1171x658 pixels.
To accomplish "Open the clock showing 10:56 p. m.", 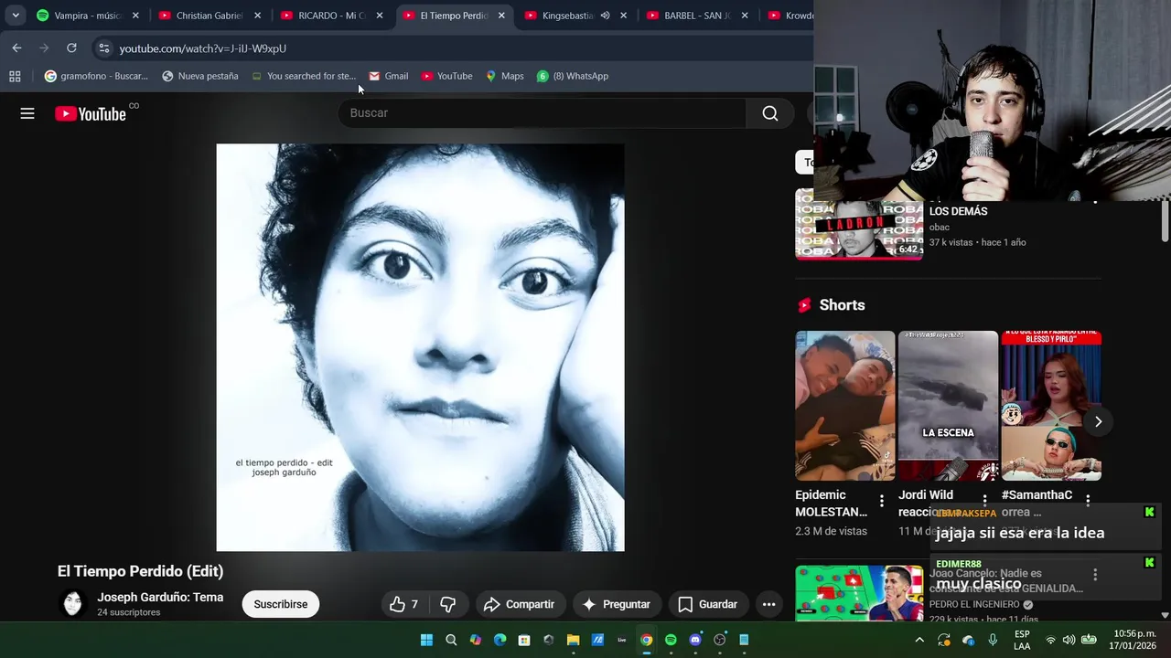I will pos(1133,640).
